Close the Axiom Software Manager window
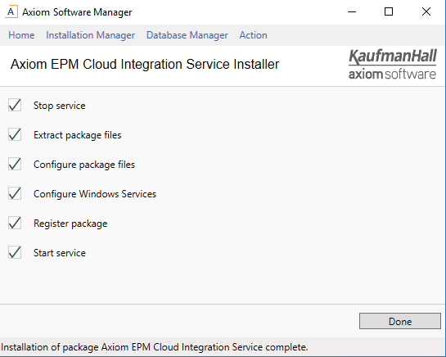This screenshot has width=446, height=357. (x=426, y=12)
